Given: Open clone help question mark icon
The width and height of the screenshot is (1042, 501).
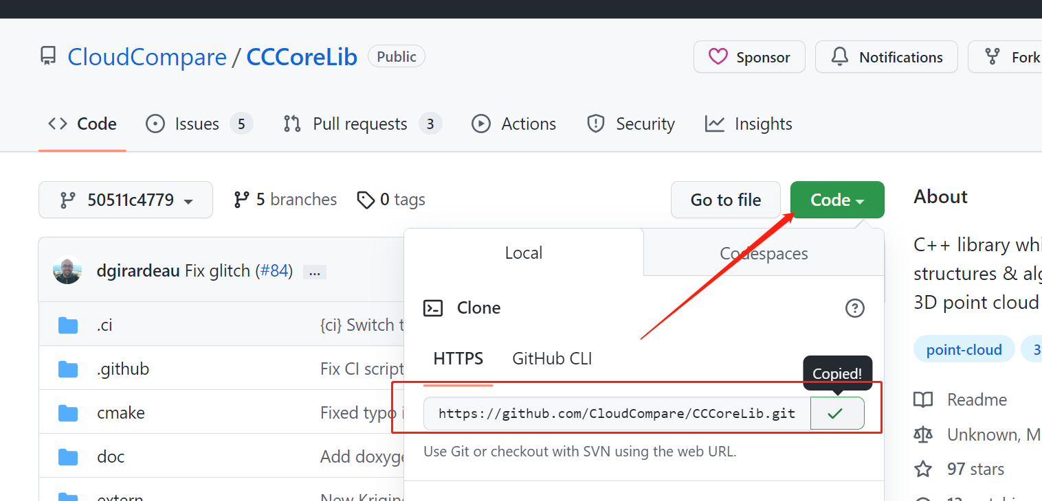Looking at the screenshot, I should (854, 307).
